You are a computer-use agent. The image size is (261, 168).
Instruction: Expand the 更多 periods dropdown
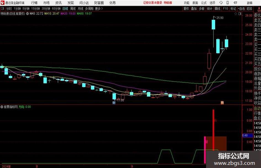[99, 9]
